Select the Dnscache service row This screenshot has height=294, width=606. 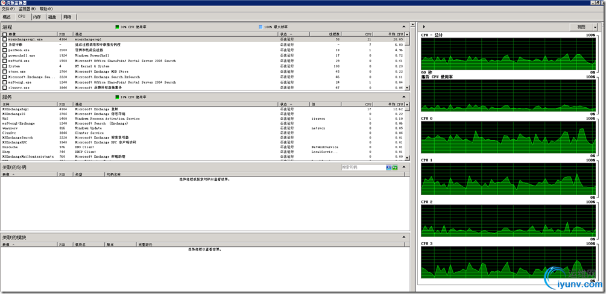click(203, 147)
